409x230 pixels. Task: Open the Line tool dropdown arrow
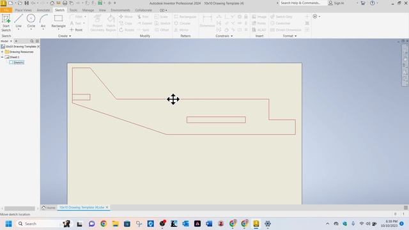(x=19, y=29)
